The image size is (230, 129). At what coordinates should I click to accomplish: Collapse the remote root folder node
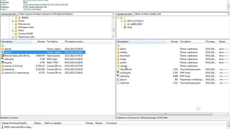pyautogui.click(x=118, y=18)
